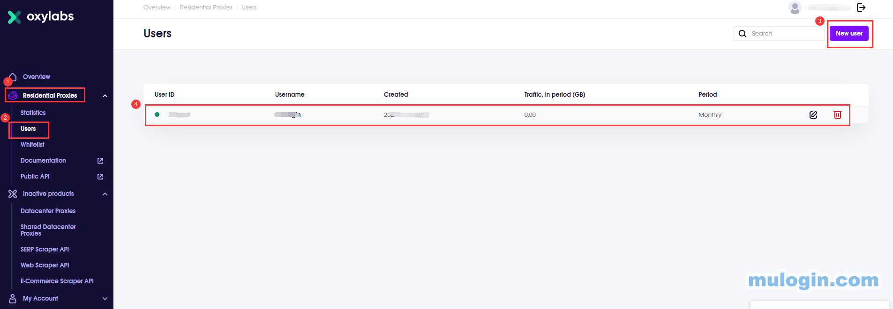Screen dimensions: 893x309
Task: Expand the My Account section chevron
Action: coord(105,299)
